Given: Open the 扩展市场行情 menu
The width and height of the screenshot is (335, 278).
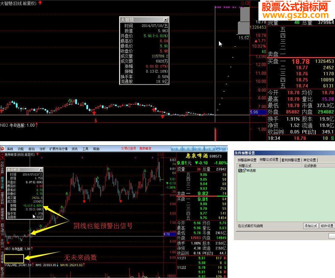Looking at the screenshot, I should [58, 149].
